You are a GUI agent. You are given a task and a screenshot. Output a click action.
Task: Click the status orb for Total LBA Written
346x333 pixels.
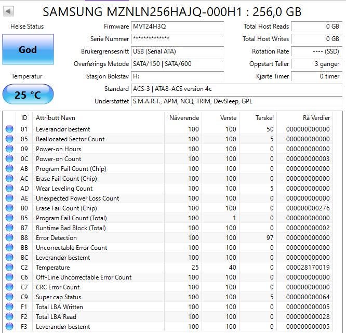(x=9, y=307)
